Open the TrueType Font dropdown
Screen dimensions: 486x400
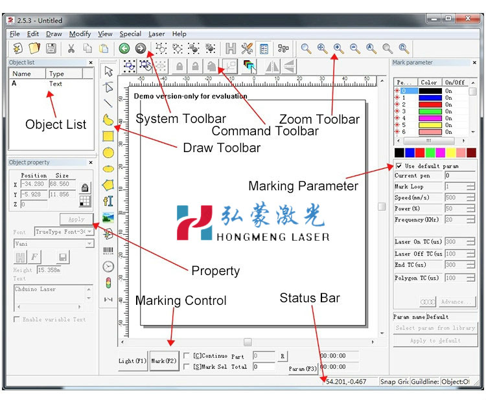point(89,231)
